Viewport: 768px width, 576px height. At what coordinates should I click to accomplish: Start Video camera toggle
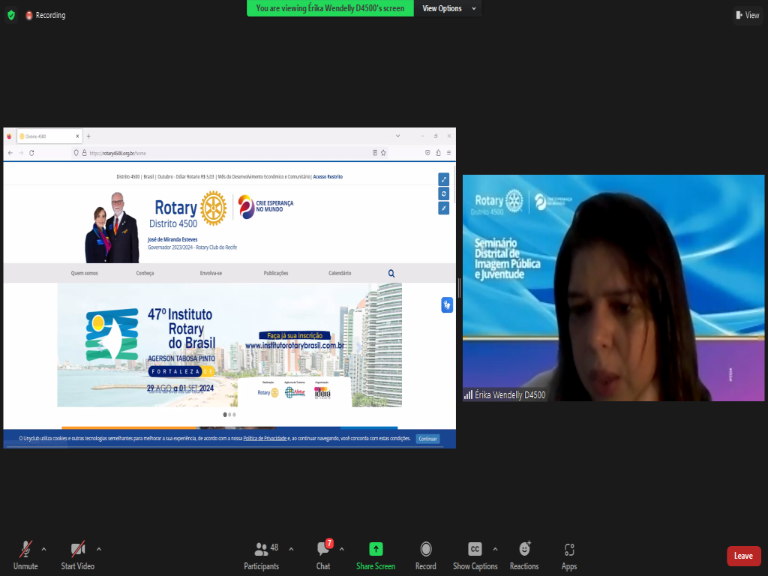[x=77, y=549]
